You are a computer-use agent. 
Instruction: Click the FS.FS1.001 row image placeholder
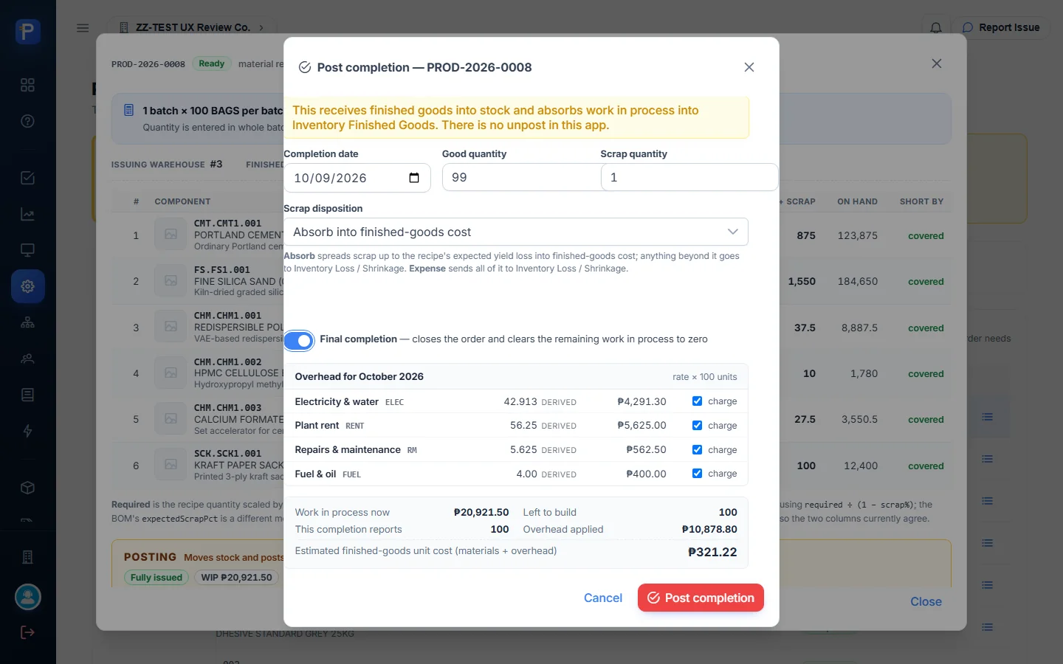[x=171, y=281]
